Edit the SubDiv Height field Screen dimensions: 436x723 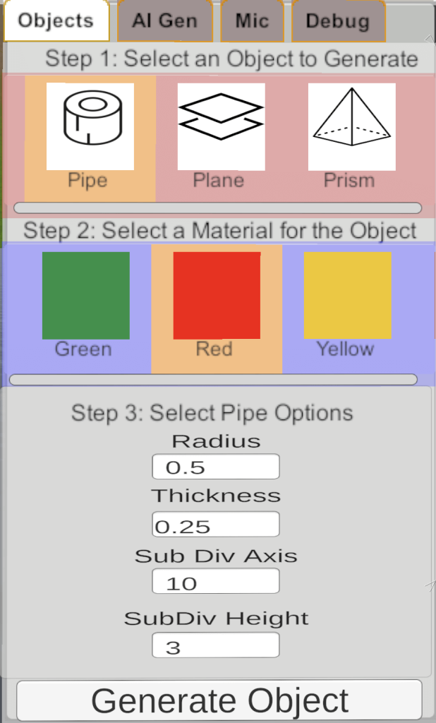pyautogui.click(x=216, y=645)
